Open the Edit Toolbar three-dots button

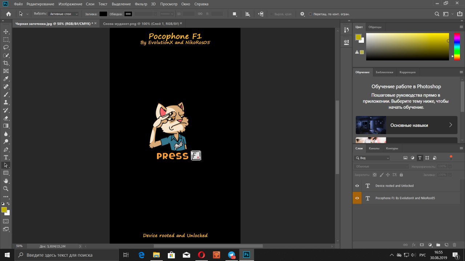click(6, 196)
